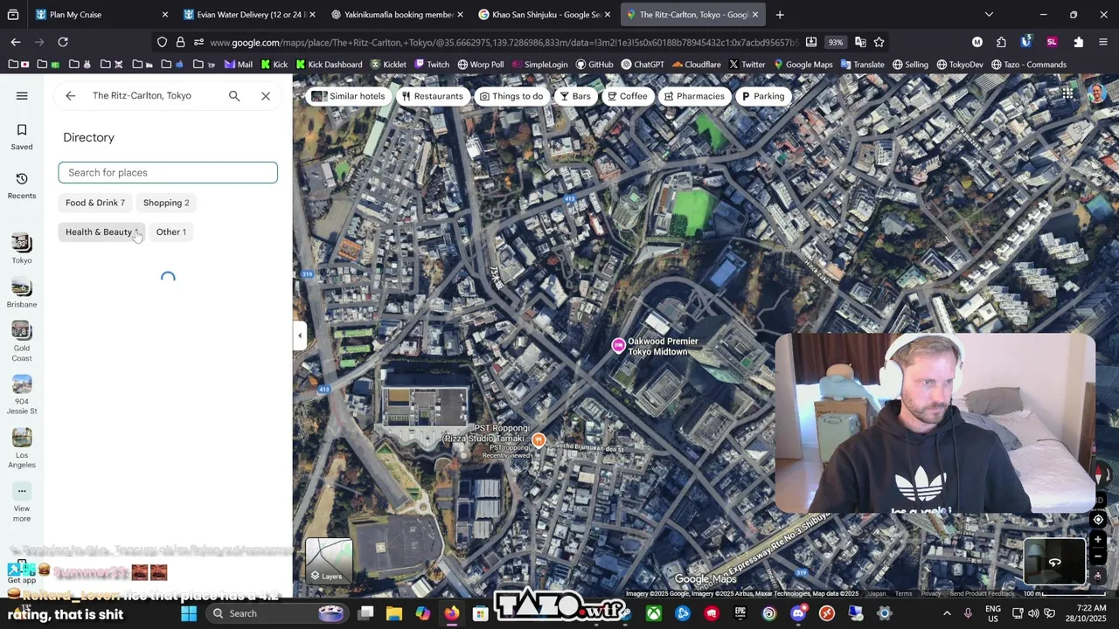Switch to the Evian Water Delivery tab

247,15
